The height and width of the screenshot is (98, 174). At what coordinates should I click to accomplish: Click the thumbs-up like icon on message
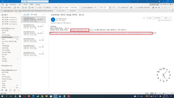click(144, 18)
